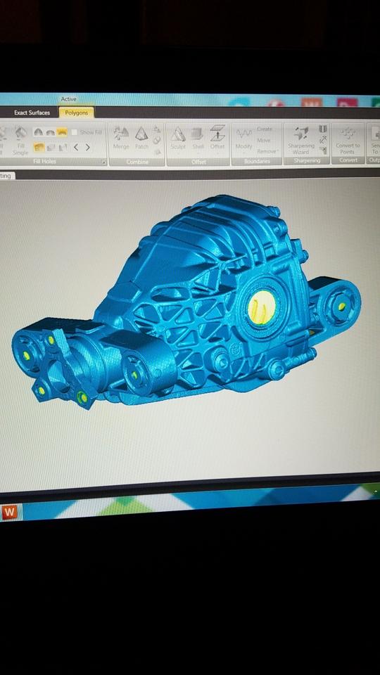
Task: Click bottom small icon in Sharpening group
Action: [323, 150]
